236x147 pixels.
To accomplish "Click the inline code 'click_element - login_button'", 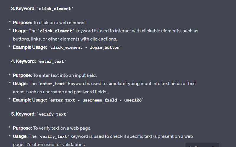I will click(85, 47).
